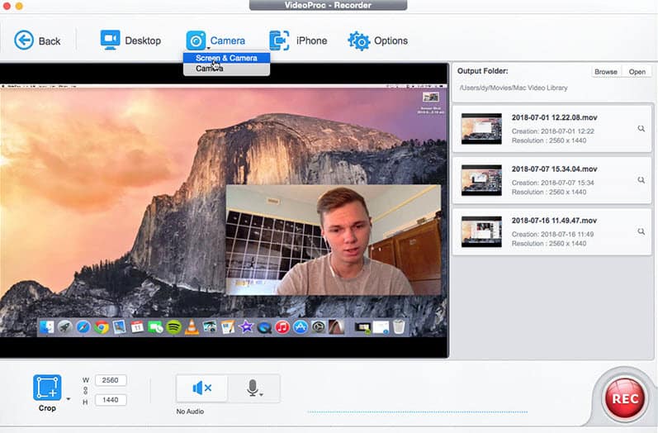Click the width field showing 2560
The height and width of the screenshot is (433, 658).
tap(111, 380)
